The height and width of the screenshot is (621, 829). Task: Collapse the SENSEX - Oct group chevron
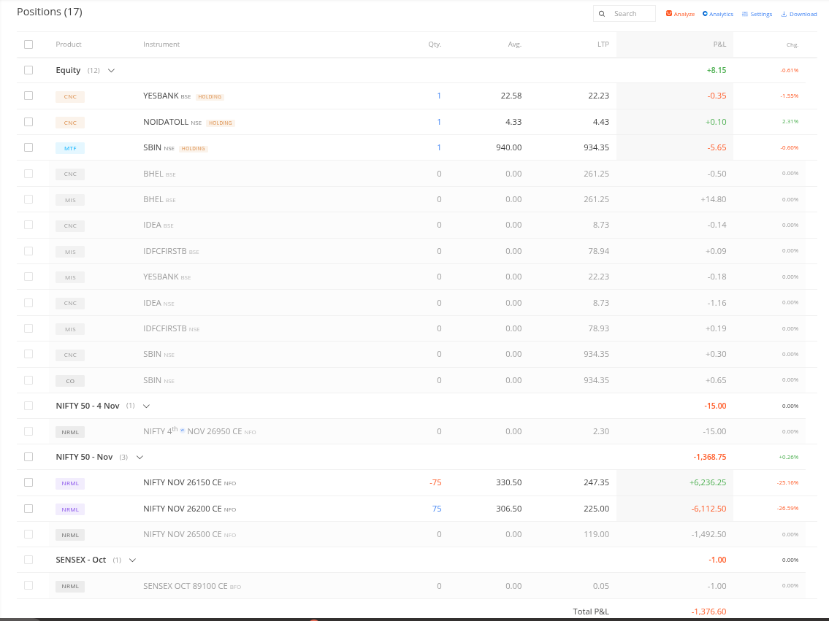pos(132,560)
